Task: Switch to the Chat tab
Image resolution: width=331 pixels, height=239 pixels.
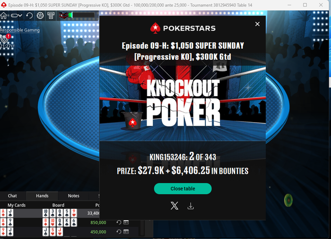Action: [x=12, y=196]
